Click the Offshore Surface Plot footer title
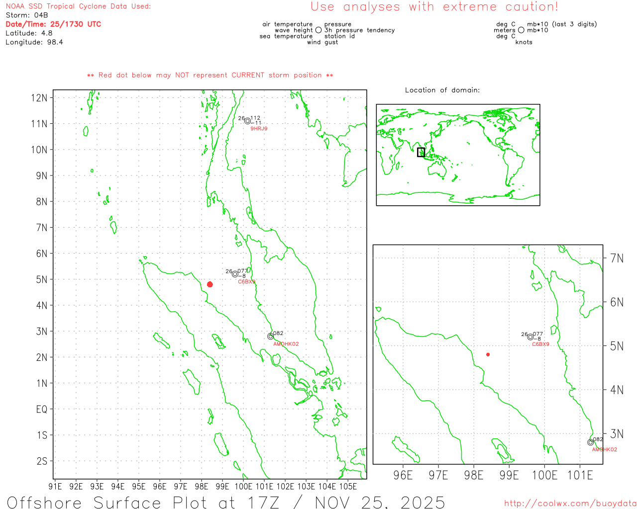Image resolution: width=637 pixels, height=509 pixels. [x=226, y=502]
